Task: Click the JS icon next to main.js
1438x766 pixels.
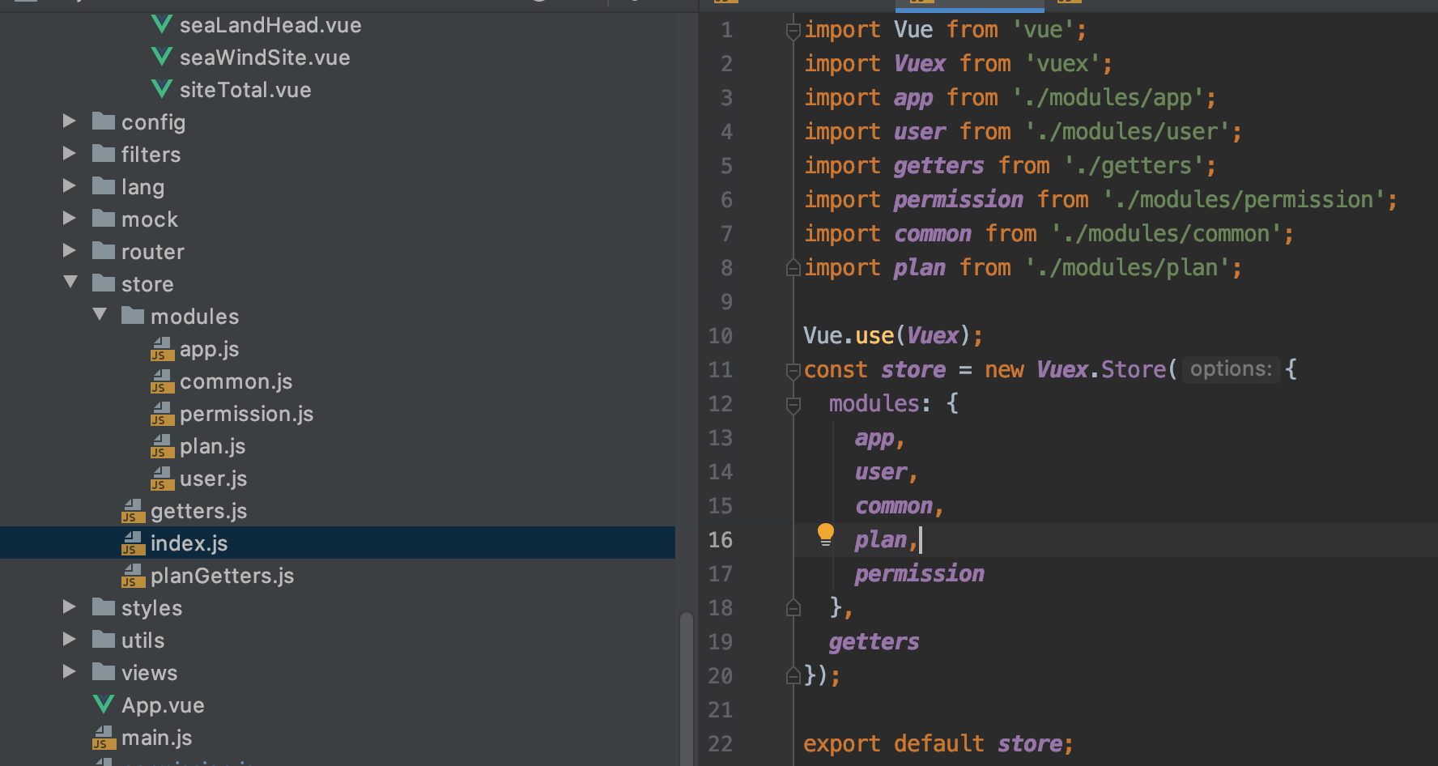Action: click(x=104, y=738)
